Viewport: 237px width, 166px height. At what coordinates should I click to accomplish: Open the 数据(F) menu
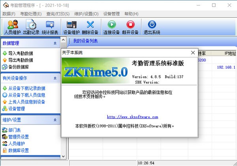click(x=9, y=14)
